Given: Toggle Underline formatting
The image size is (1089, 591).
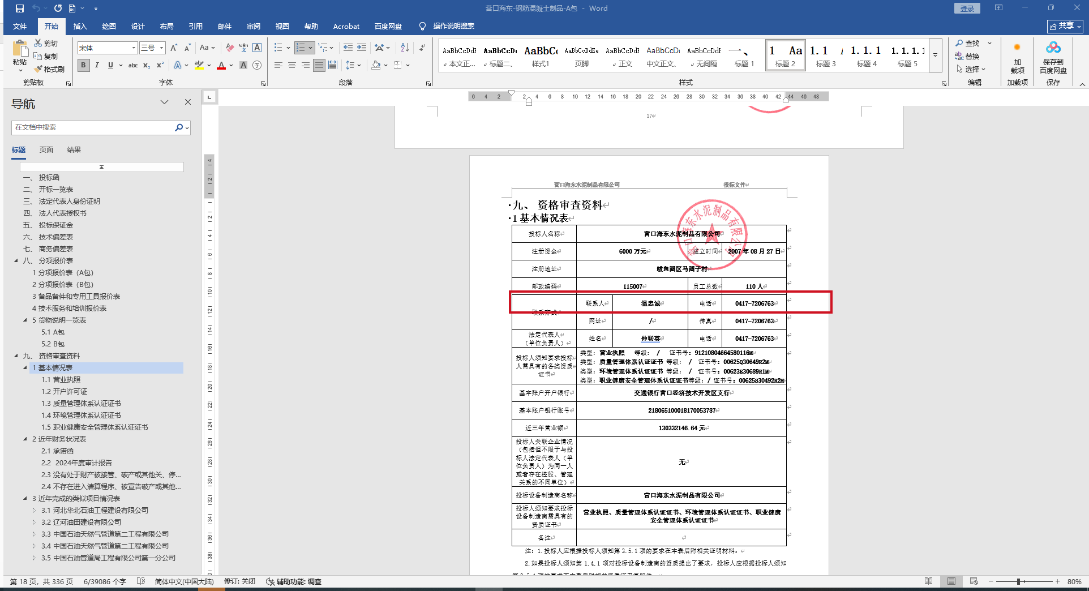Looking at the screenshot, I should (x=110, y=65).
